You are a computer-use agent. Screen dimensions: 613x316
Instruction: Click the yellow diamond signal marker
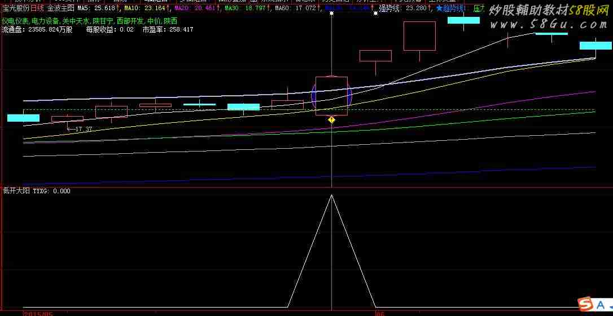(331, 120)
